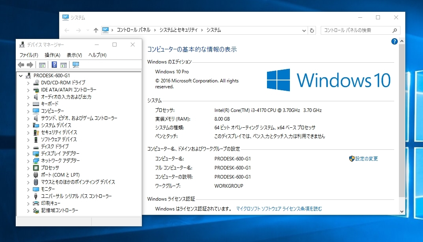The image size is (423, 242).
Task: Open the 表示(V) menu
Action: point(74,55)
